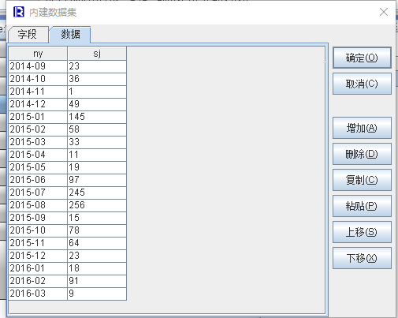Screen dimensions: 398x318
Task: Click the sj column header
Action: tap(97, 54)
